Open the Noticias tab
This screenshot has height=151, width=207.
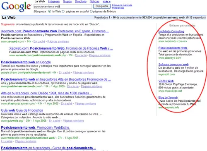pos(94,2)
